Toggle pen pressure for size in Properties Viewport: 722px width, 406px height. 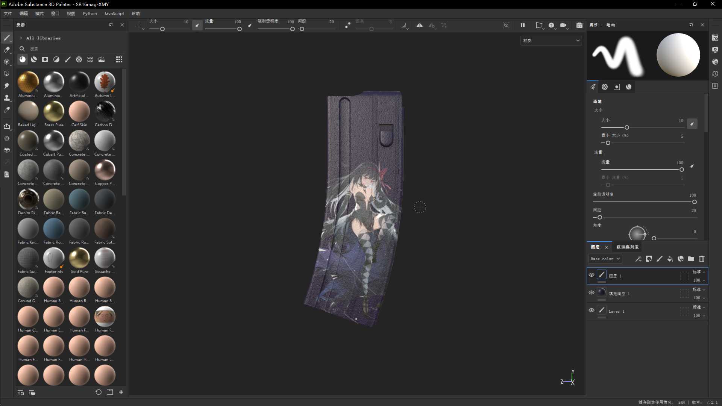click(x=692, y=124)
